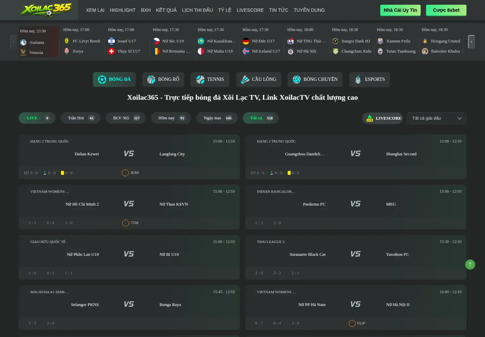Toggle the LIVE matches filter

click(37, 118)
